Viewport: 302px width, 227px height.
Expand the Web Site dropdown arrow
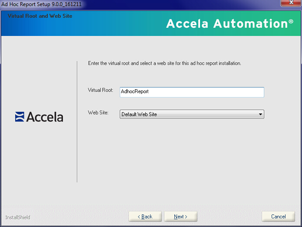pos(260,114)
